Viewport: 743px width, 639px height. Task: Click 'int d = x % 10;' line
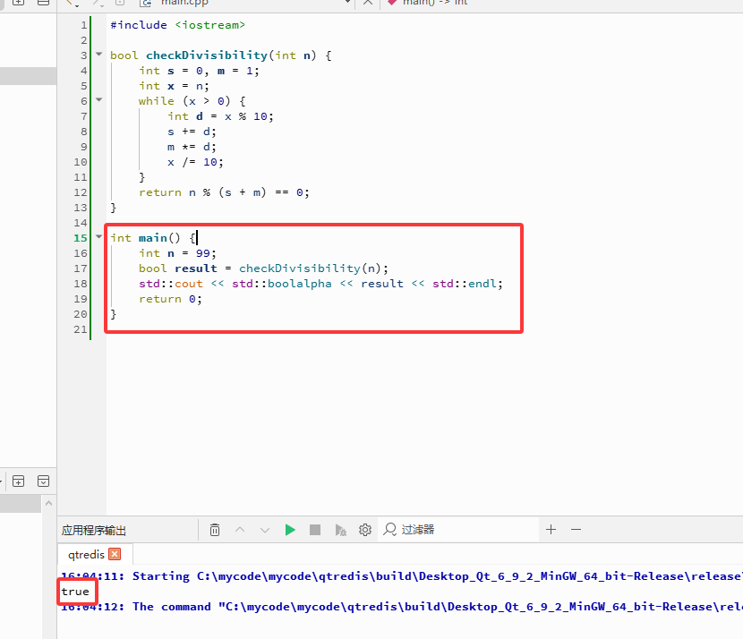click(220, 116)
